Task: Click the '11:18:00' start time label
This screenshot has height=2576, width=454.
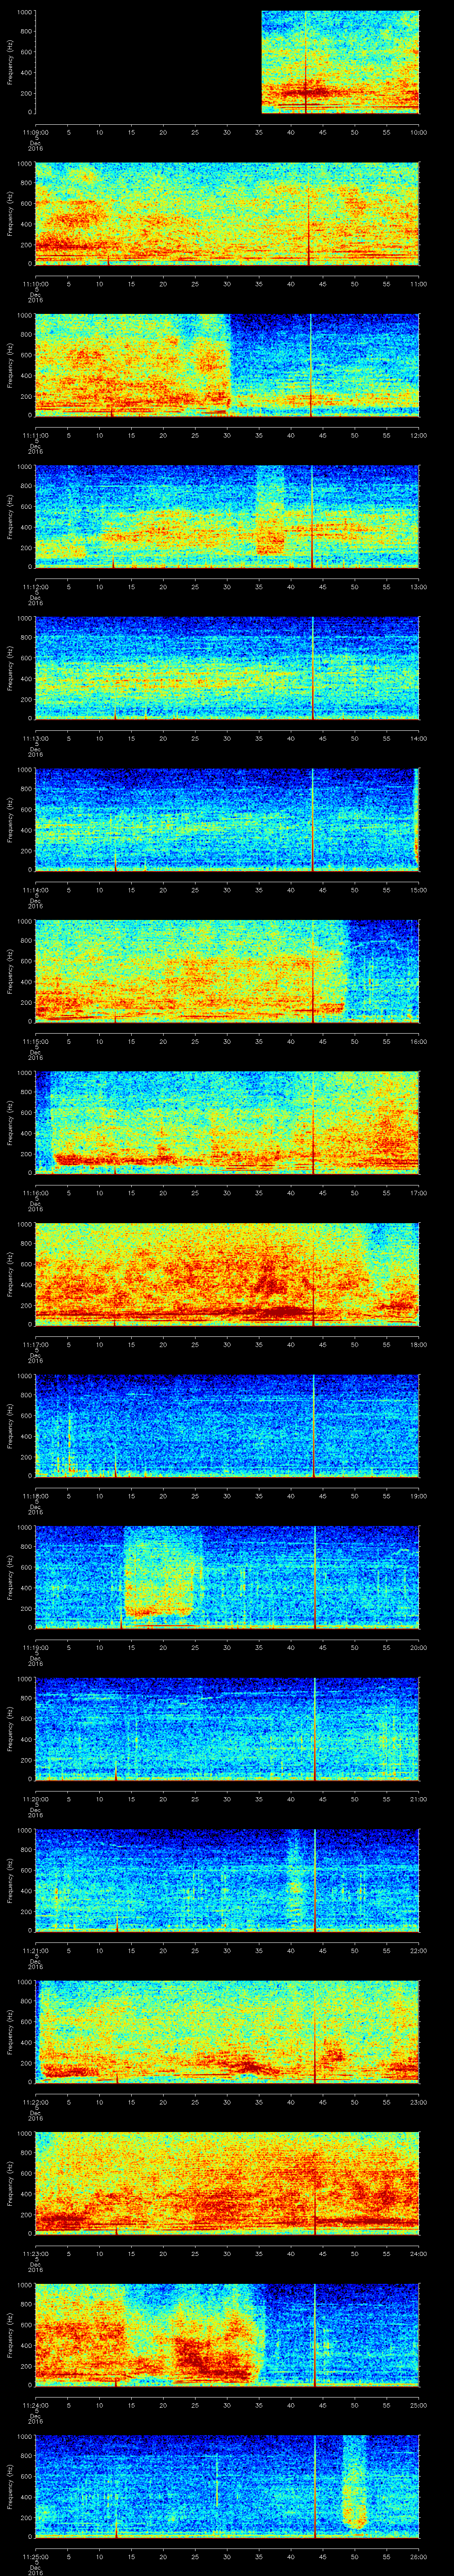Action: [35, 1495]
